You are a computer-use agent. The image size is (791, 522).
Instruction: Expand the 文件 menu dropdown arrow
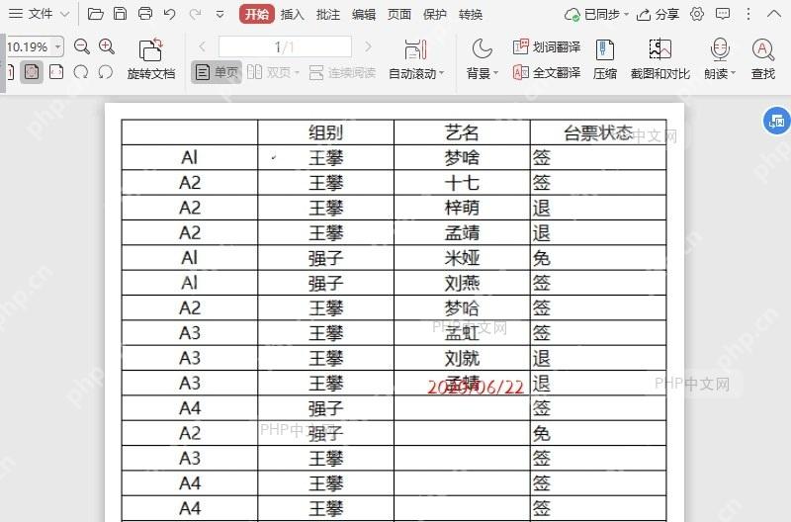[x=65, y=14]
